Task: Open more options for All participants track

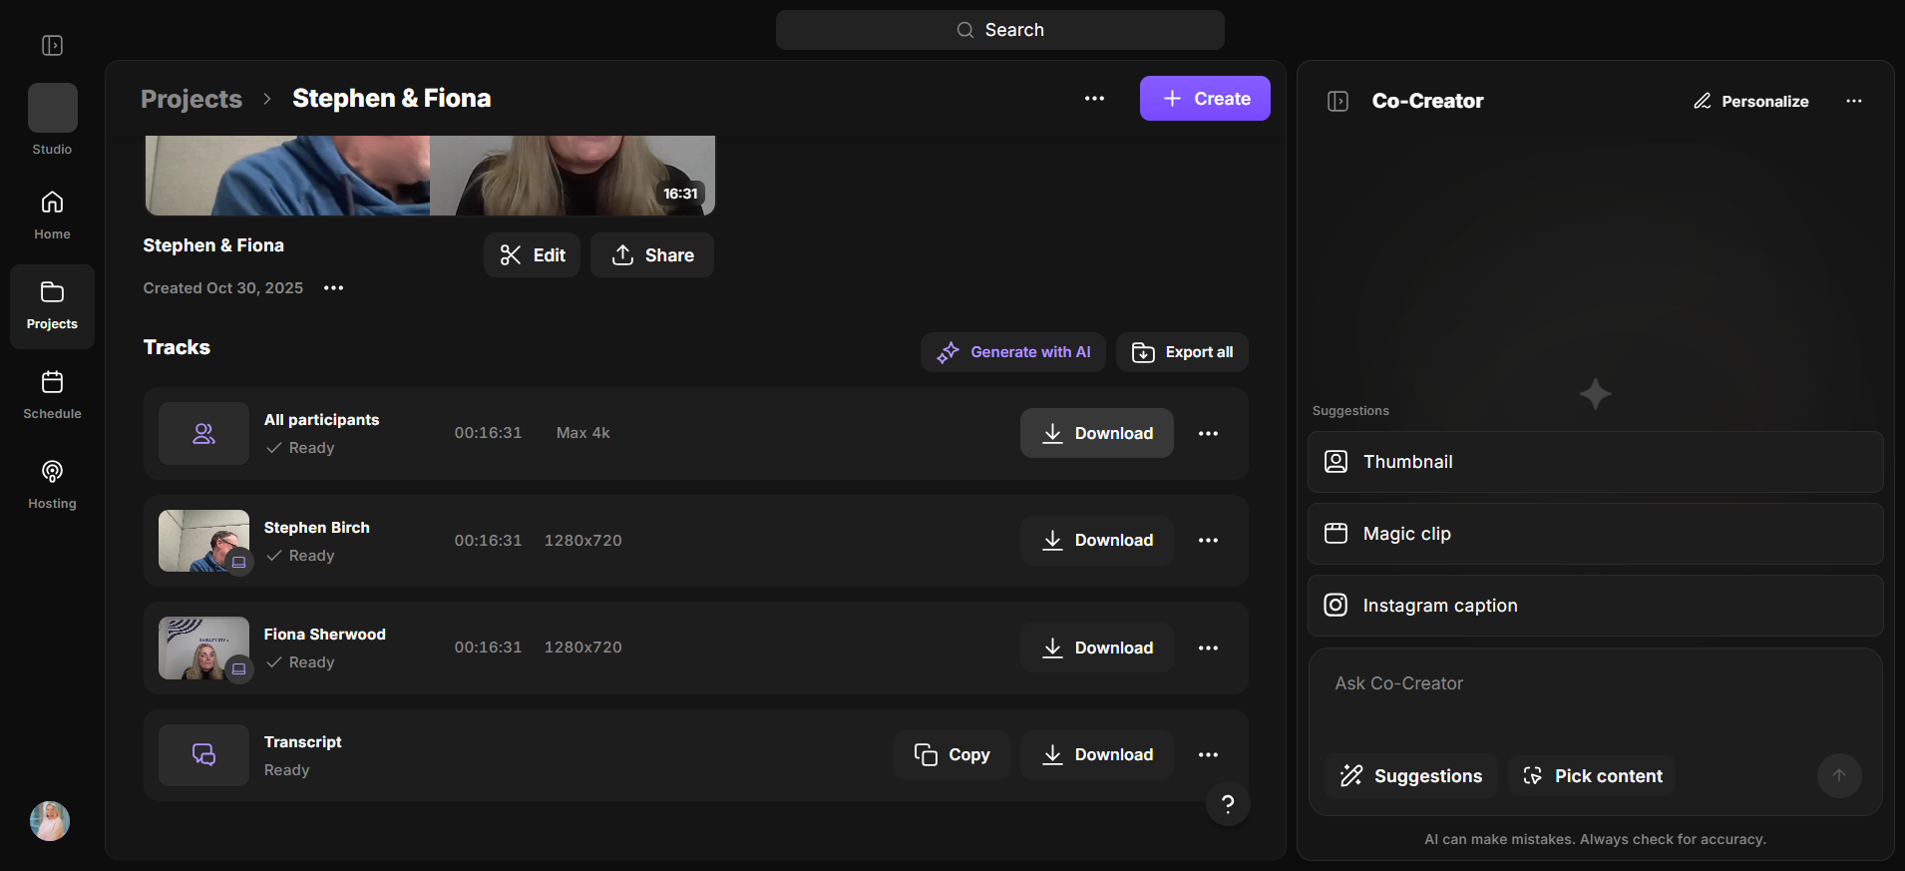Action: 1208,433
